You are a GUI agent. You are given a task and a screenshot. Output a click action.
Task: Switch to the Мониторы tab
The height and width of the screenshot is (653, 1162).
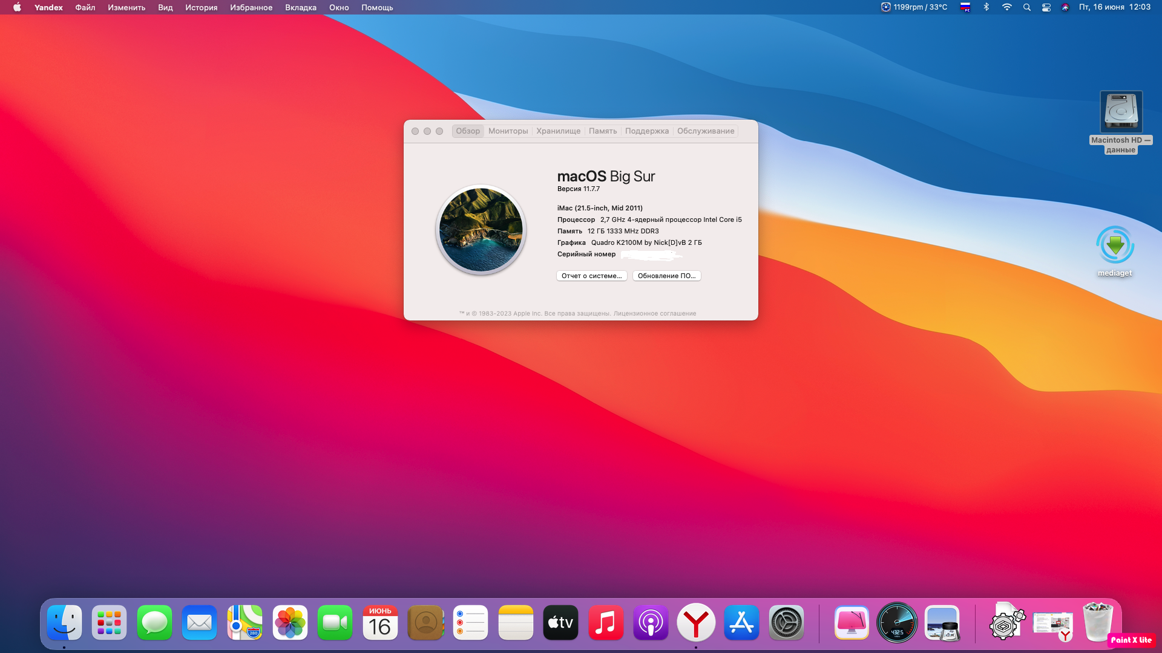pyautogui.click(x=508, y=131)
